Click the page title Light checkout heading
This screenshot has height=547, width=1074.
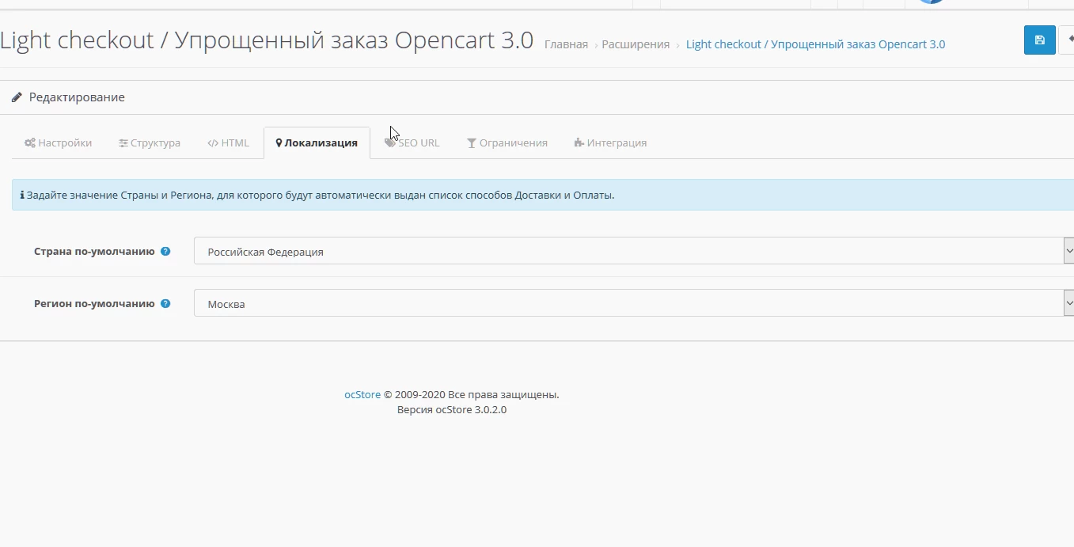point(267,40)
